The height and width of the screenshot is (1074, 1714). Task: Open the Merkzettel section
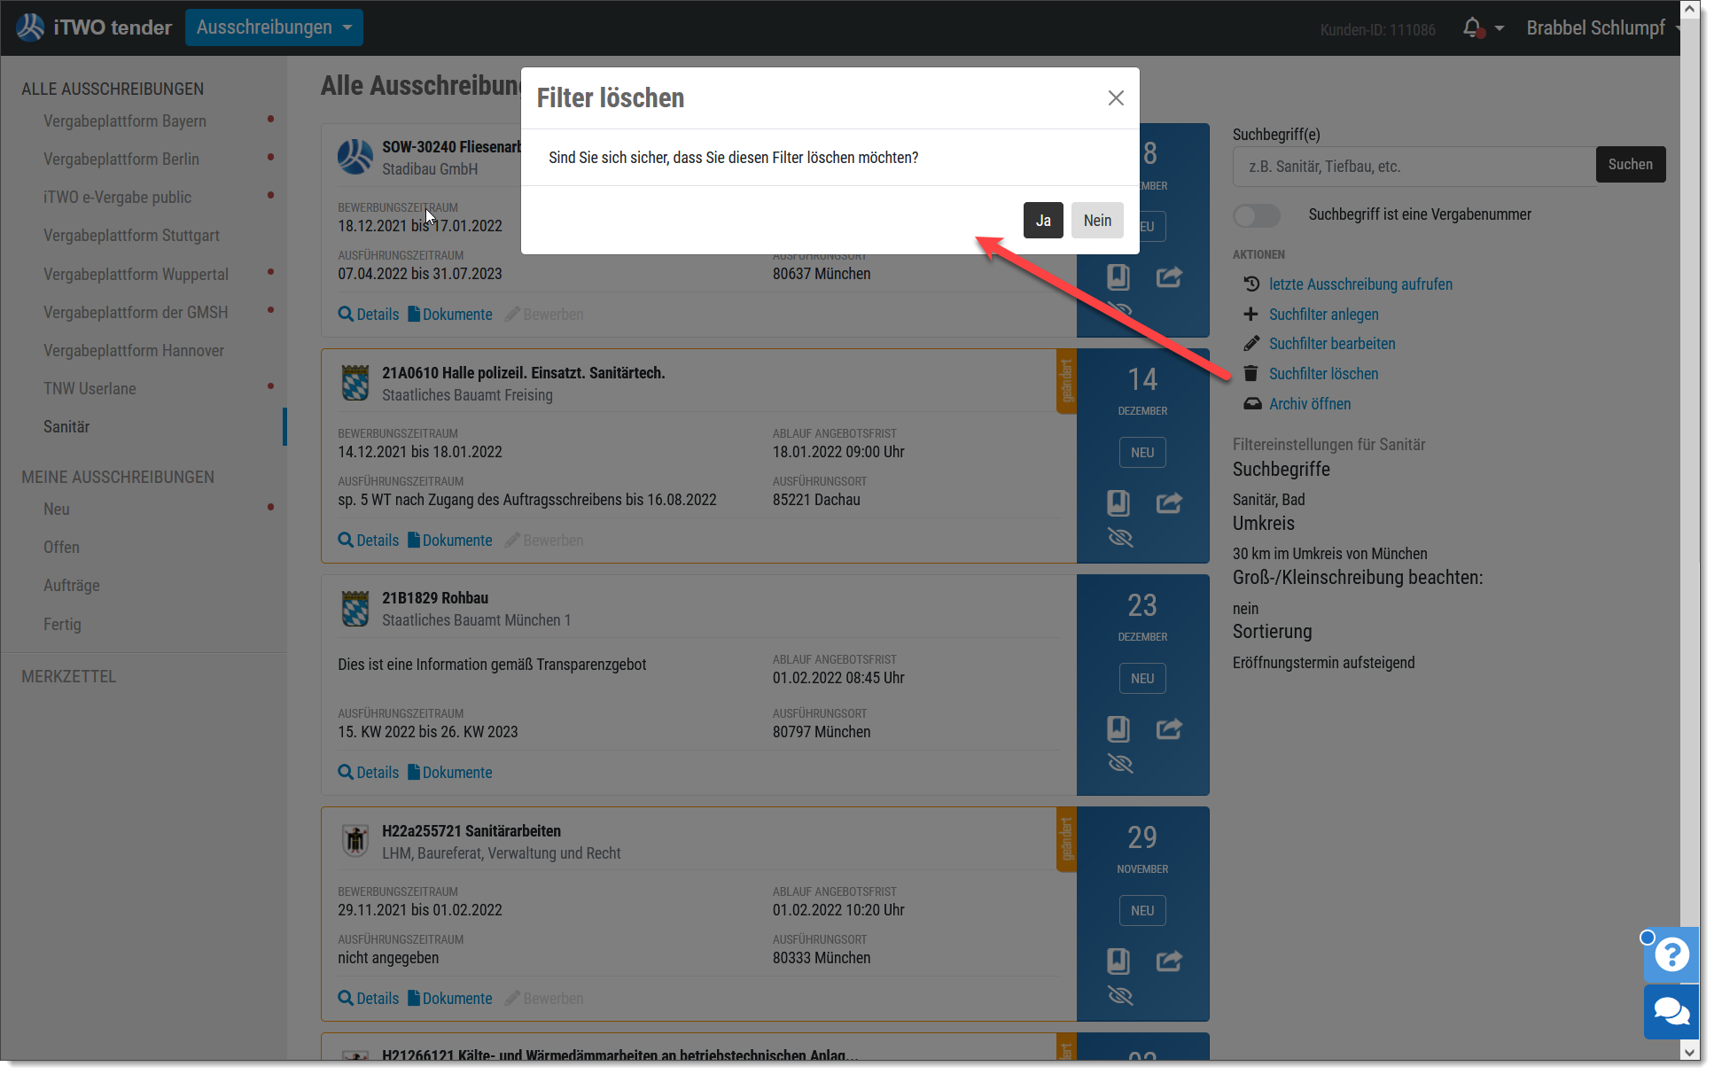(x=69, y=677)
